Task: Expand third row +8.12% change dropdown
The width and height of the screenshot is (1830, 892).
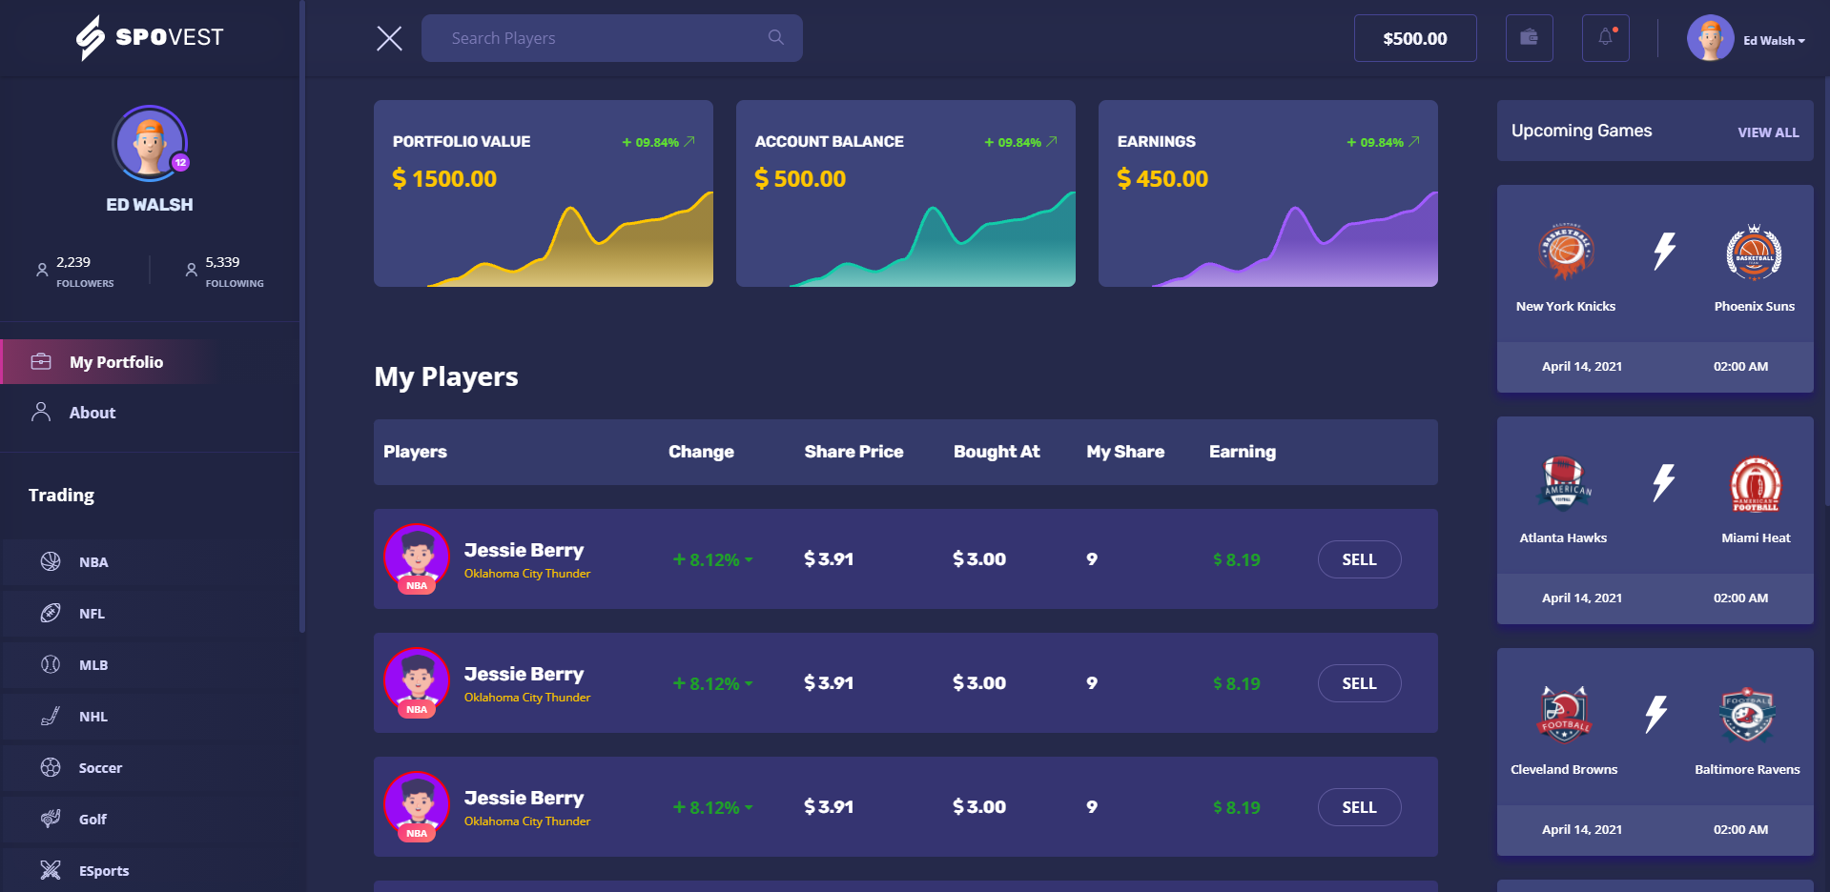Action: click(x=749, y=808)
